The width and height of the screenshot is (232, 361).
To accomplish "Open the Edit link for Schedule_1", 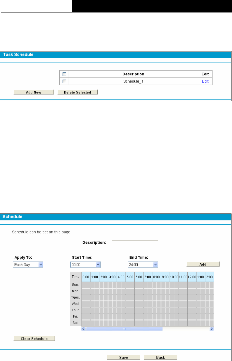I will pyautogui.click(x=205, y=81).
